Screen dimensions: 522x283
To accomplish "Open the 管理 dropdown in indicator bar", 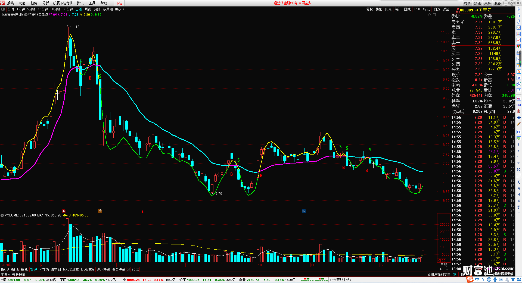I will coord(33,269).
